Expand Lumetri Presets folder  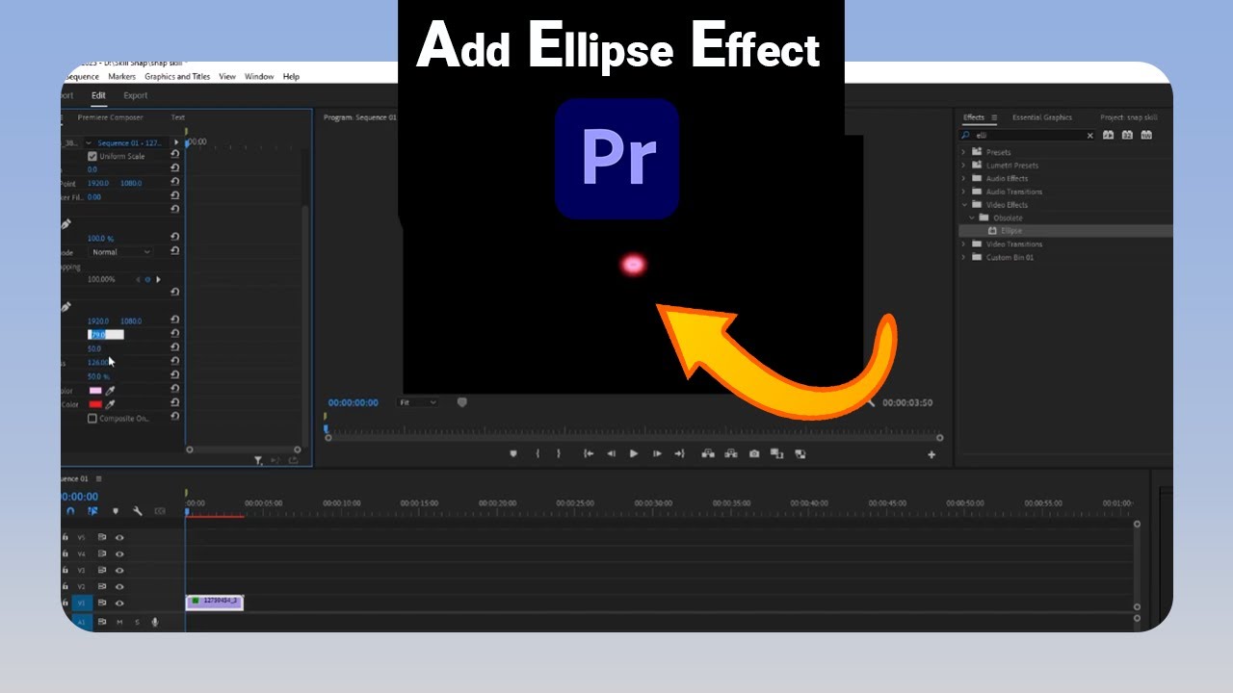pyautogui.click(x=963, y=166)
